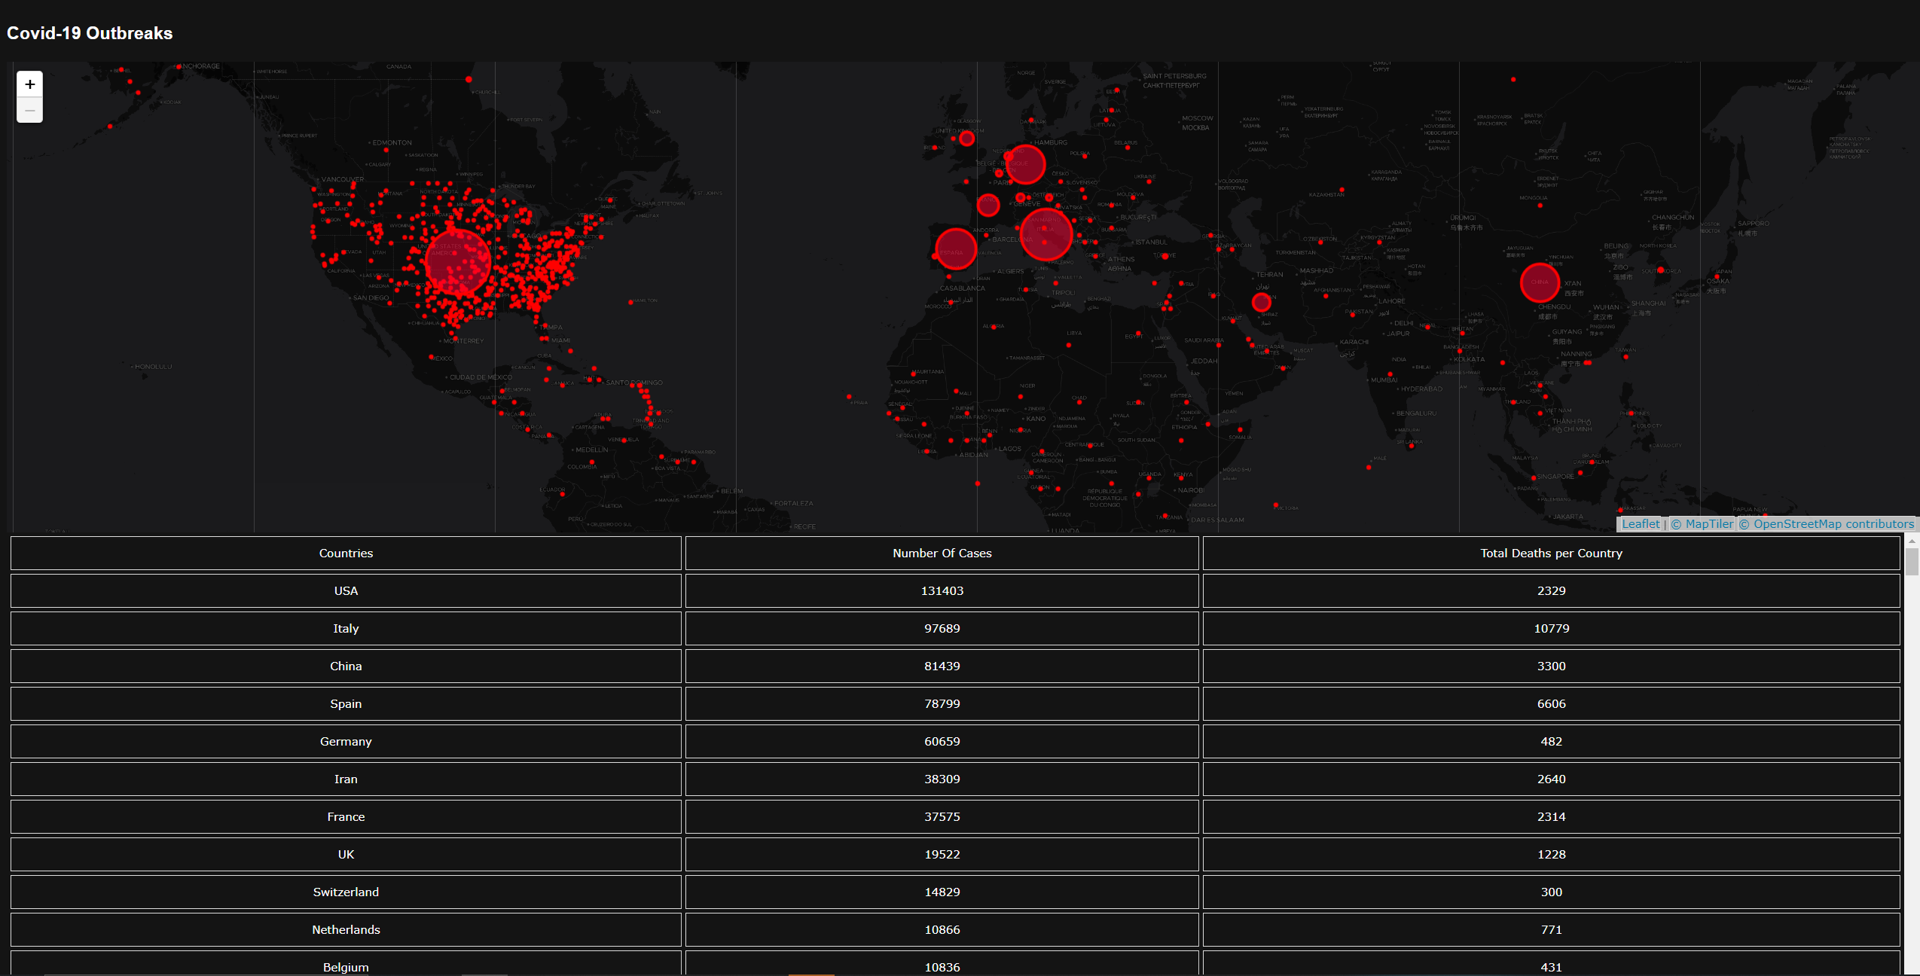
Task: Select the Italy row in the table
Action: tap(346, 628)
